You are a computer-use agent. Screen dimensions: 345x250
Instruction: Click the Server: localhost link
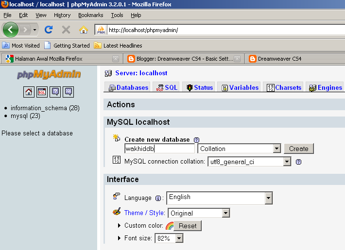tap(141, 73)
